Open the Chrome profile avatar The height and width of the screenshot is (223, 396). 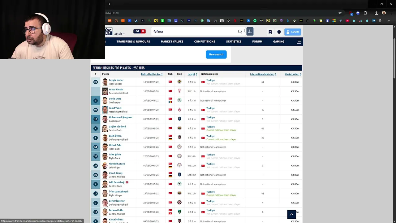click(384, 13)
